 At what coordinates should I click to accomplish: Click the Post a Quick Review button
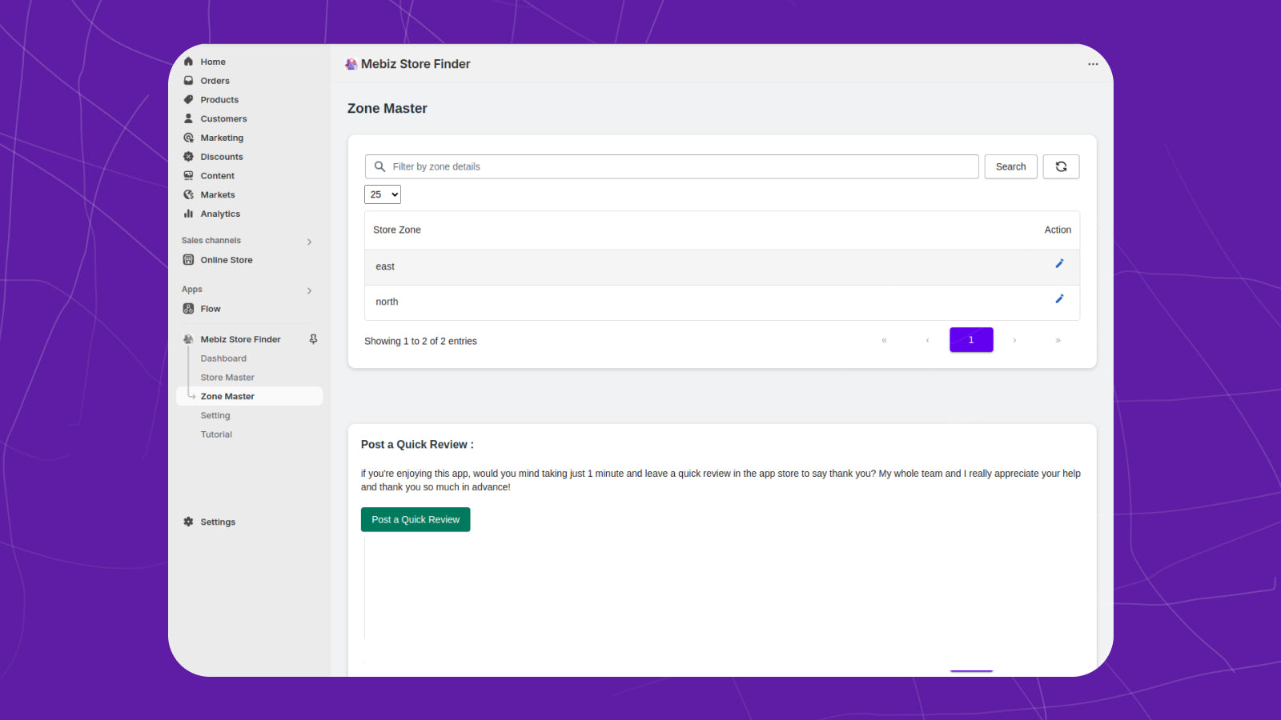click(x=416, y=519)
